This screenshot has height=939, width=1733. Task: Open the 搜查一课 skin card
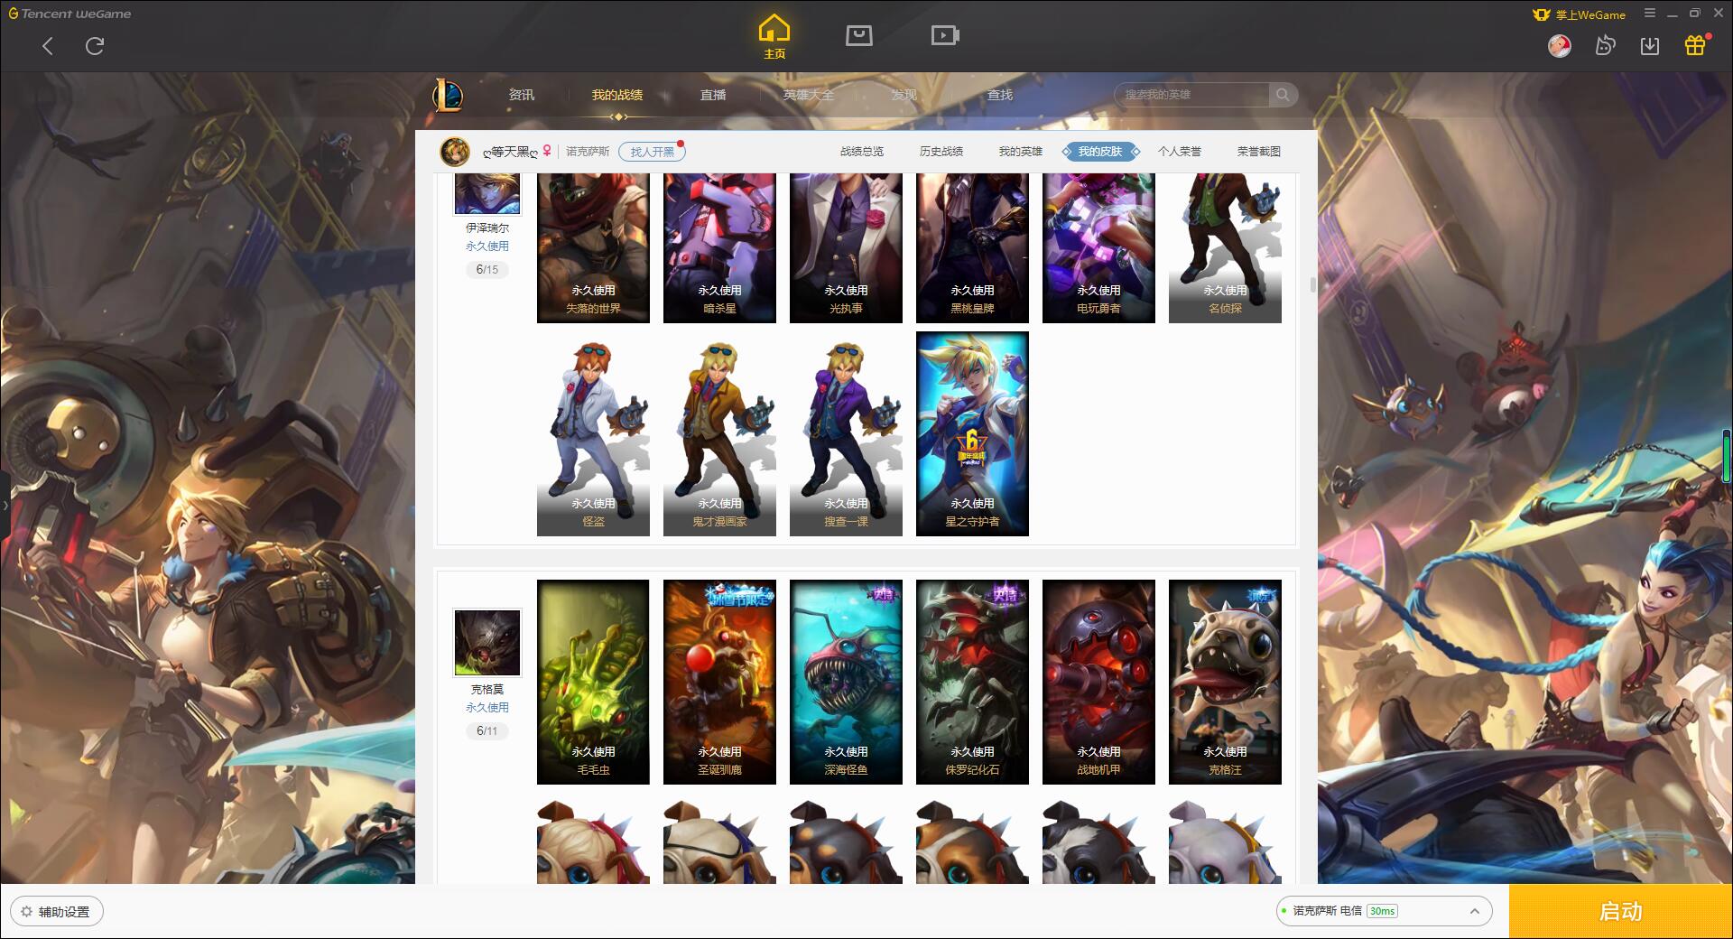846,433
